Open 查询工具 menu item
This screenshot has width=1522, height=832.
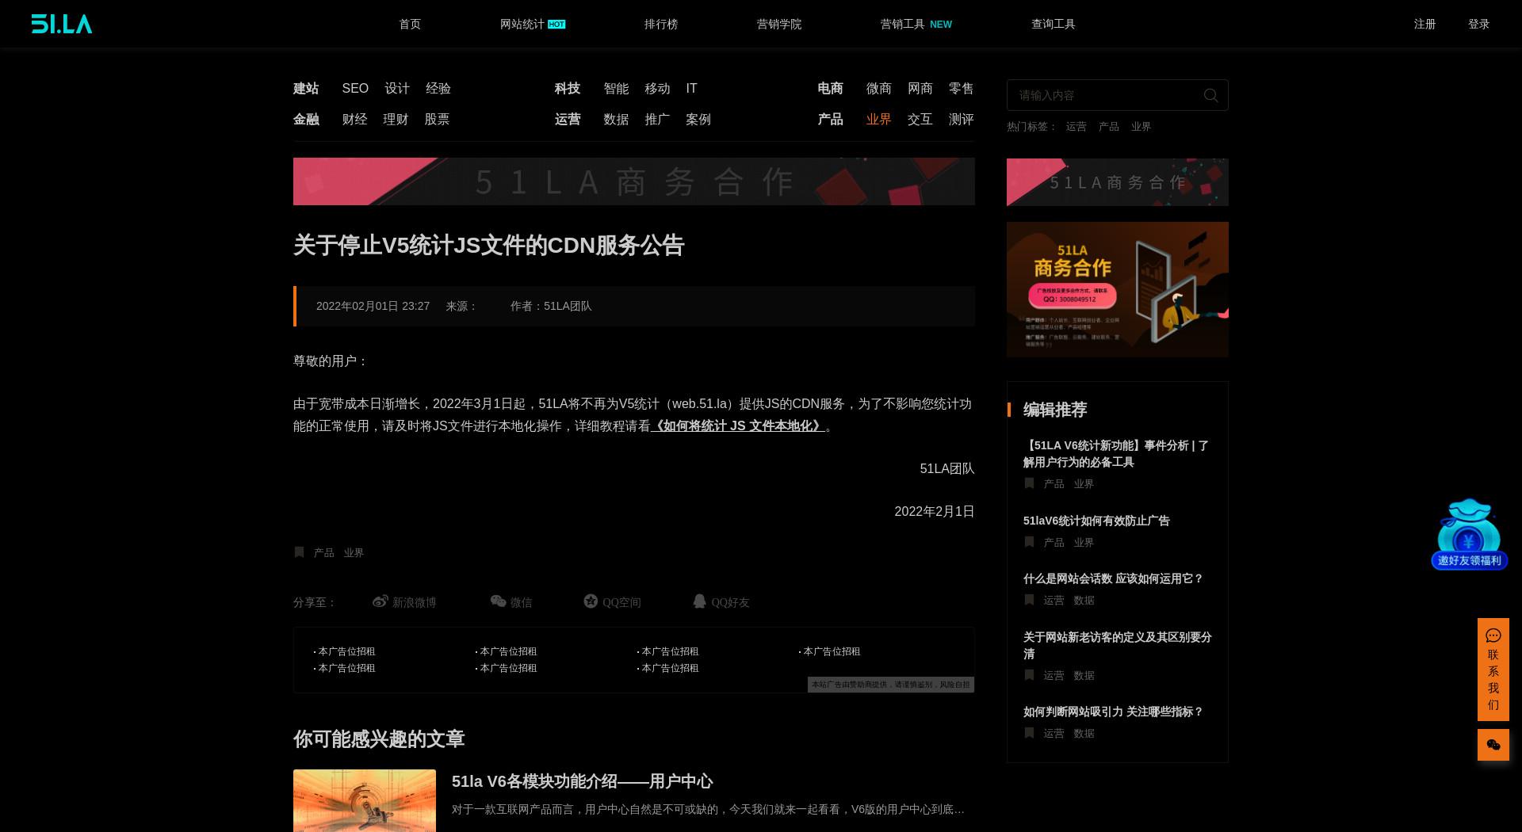coord(1053,24)
